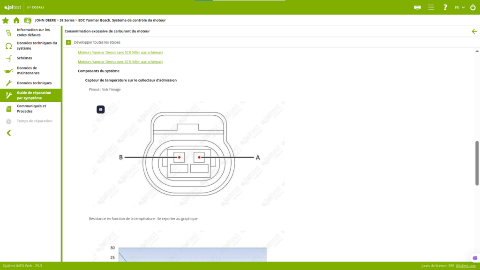Screen dimensions: 480x270
Task: Click the print icon in header
Action: 418,7
